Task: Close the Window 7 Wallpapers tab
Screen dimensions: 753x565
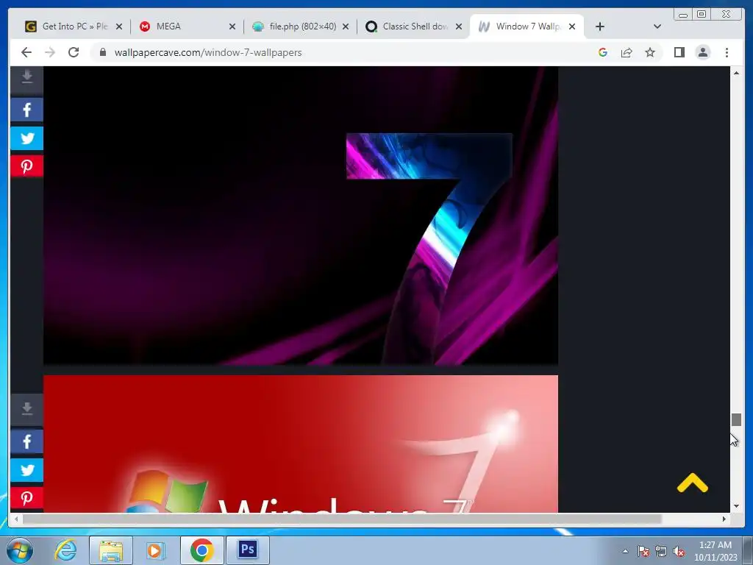Action: (572, 26)
